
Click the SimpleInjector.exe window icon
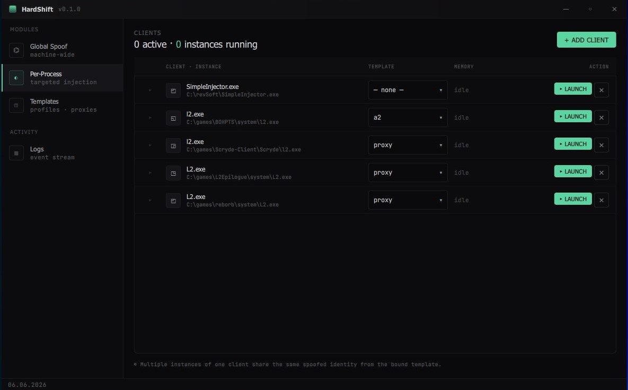173,91
